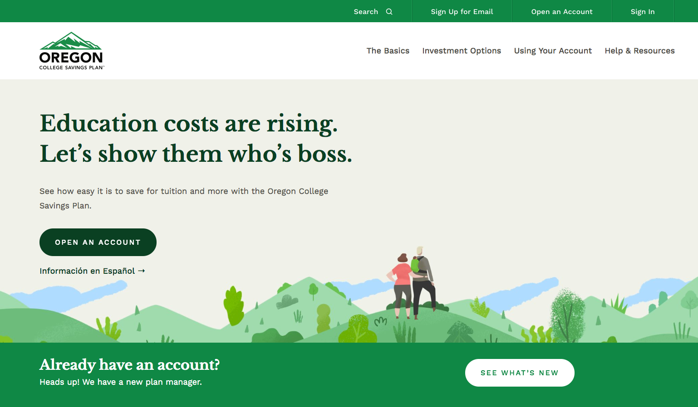This screenshot has height=407, width=698.
Task: Click the SEE WHAT'S NEW button
Action: pos(520,373)
